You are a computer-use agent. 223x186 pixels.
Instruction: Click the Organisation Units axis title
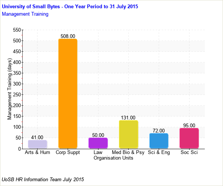tap(113, 158)
